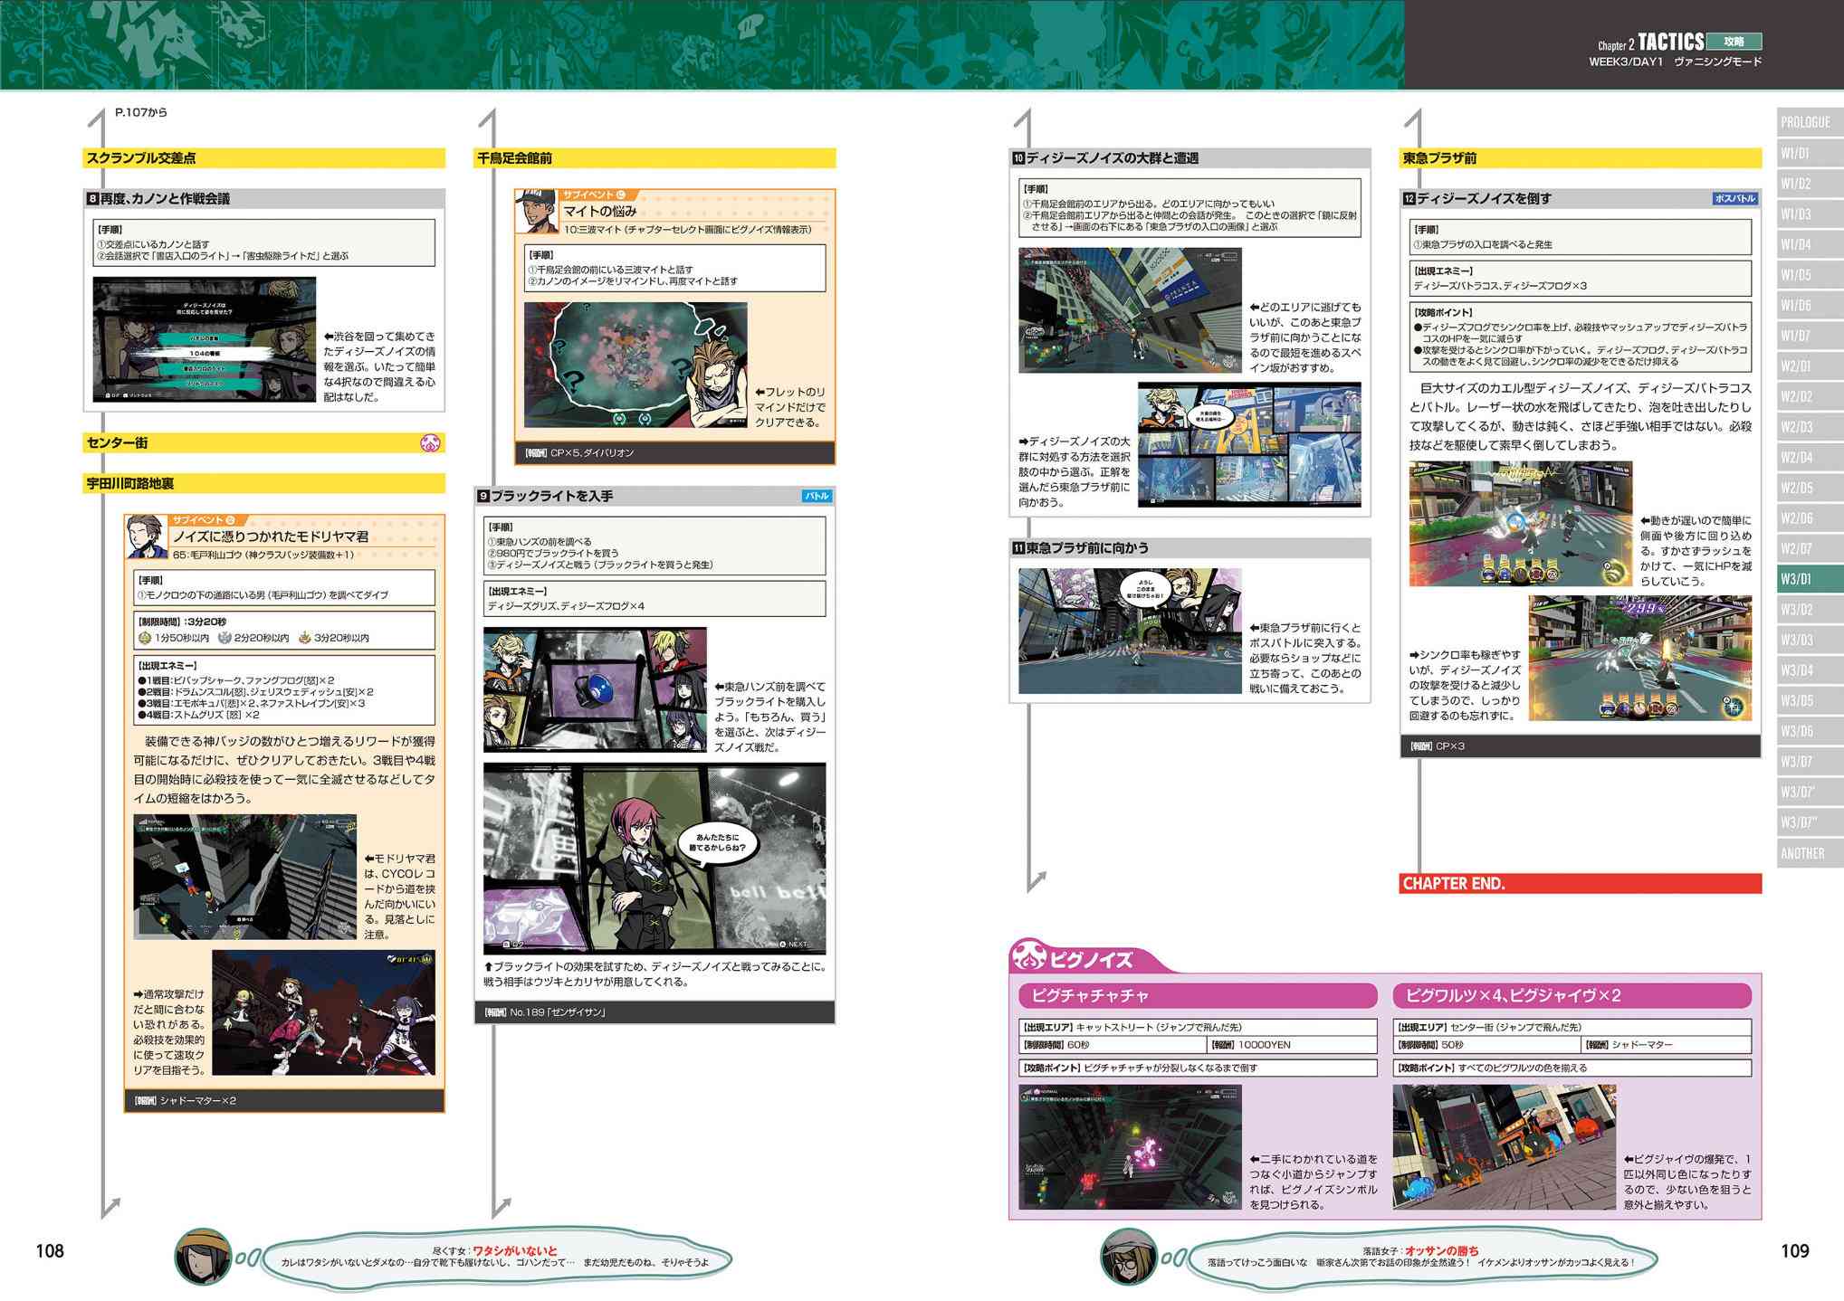Screen dimensions: 1844x1301
Task: Open the ウヅキ cutscene screenshot thumbnail
Action: click(654, 858)
